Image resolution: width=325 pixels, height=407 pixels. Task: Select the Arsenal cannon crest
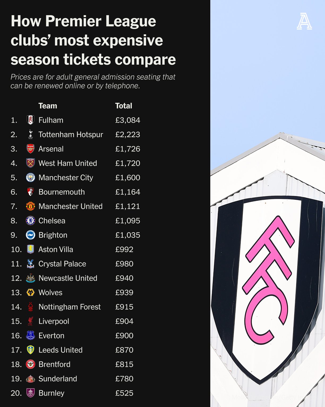[x=31, y=149]
